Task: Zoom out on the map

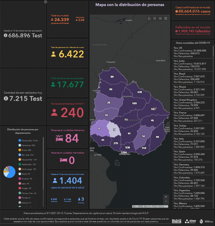Action: pos(166,202)
